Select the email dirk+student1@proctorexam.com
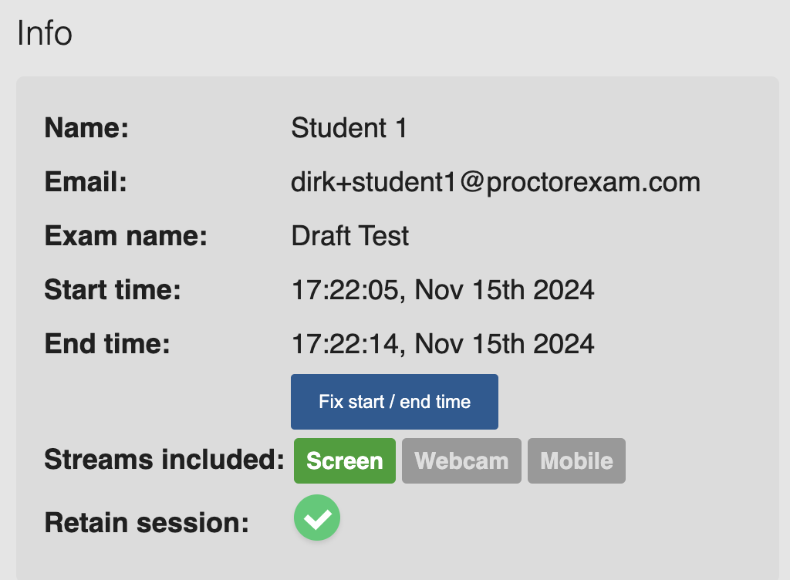 [x=496, y=182]
